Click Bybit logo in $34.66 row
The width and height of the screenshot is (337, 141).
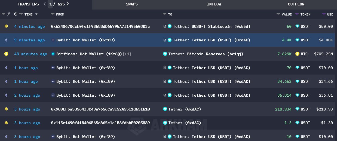point(53,81)
